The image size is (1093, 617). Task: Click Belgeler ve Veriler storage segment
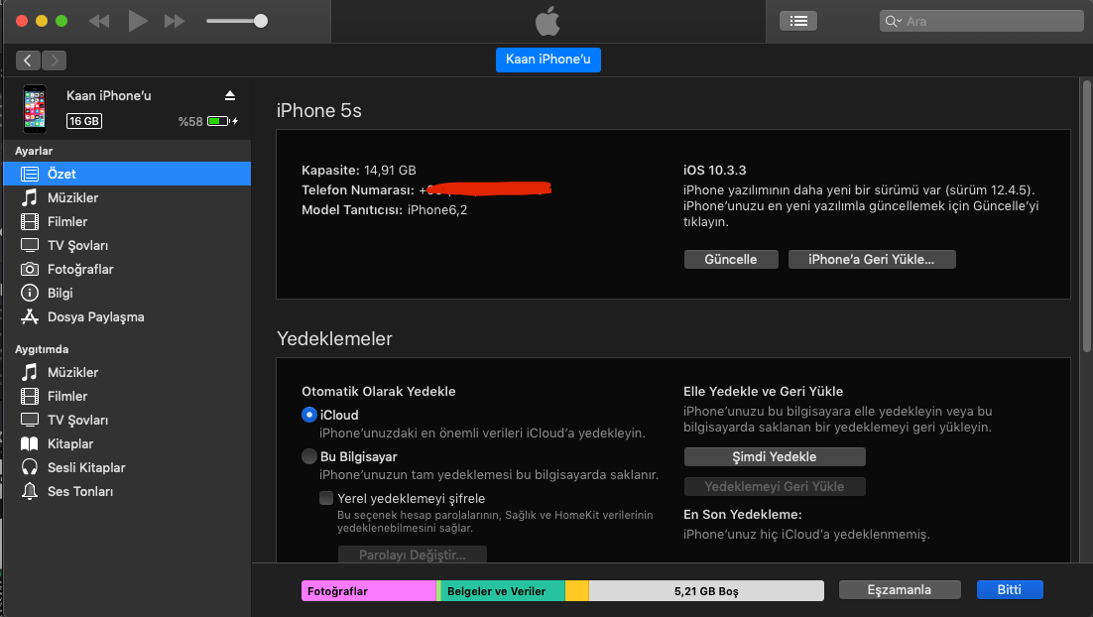pyautogui.click(x=502, y=590)
